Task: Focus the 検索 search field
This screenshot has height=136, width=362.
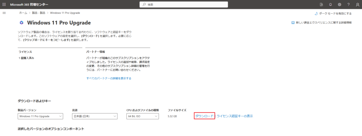Action: [184, 4]
